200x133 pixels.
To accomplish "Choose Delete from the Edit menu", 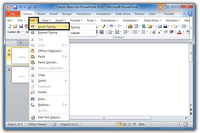I will pos(49,92).
